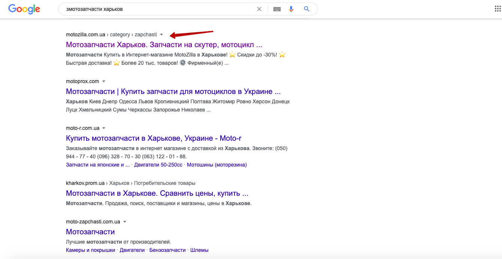This screenshot has height=259, width=502.
Task: Expand the moto-r.com.ua result options arrow
Action: click(x=104, y=128)
